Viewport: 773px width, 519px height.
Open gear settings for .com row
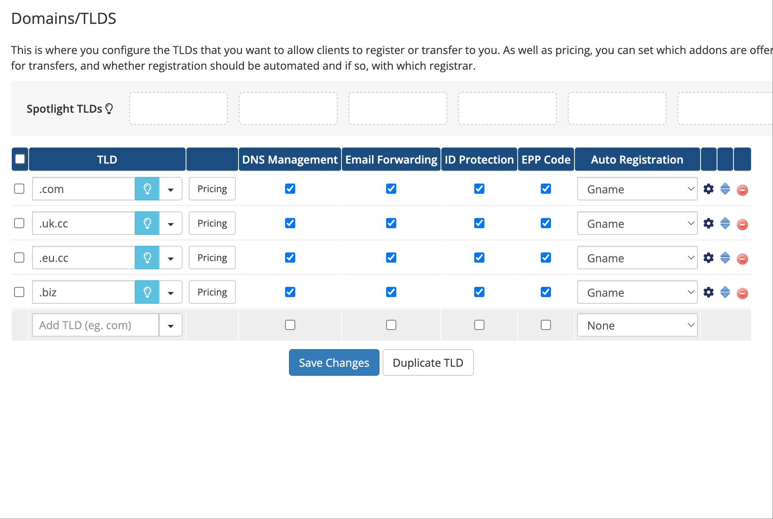pos(708,189)
